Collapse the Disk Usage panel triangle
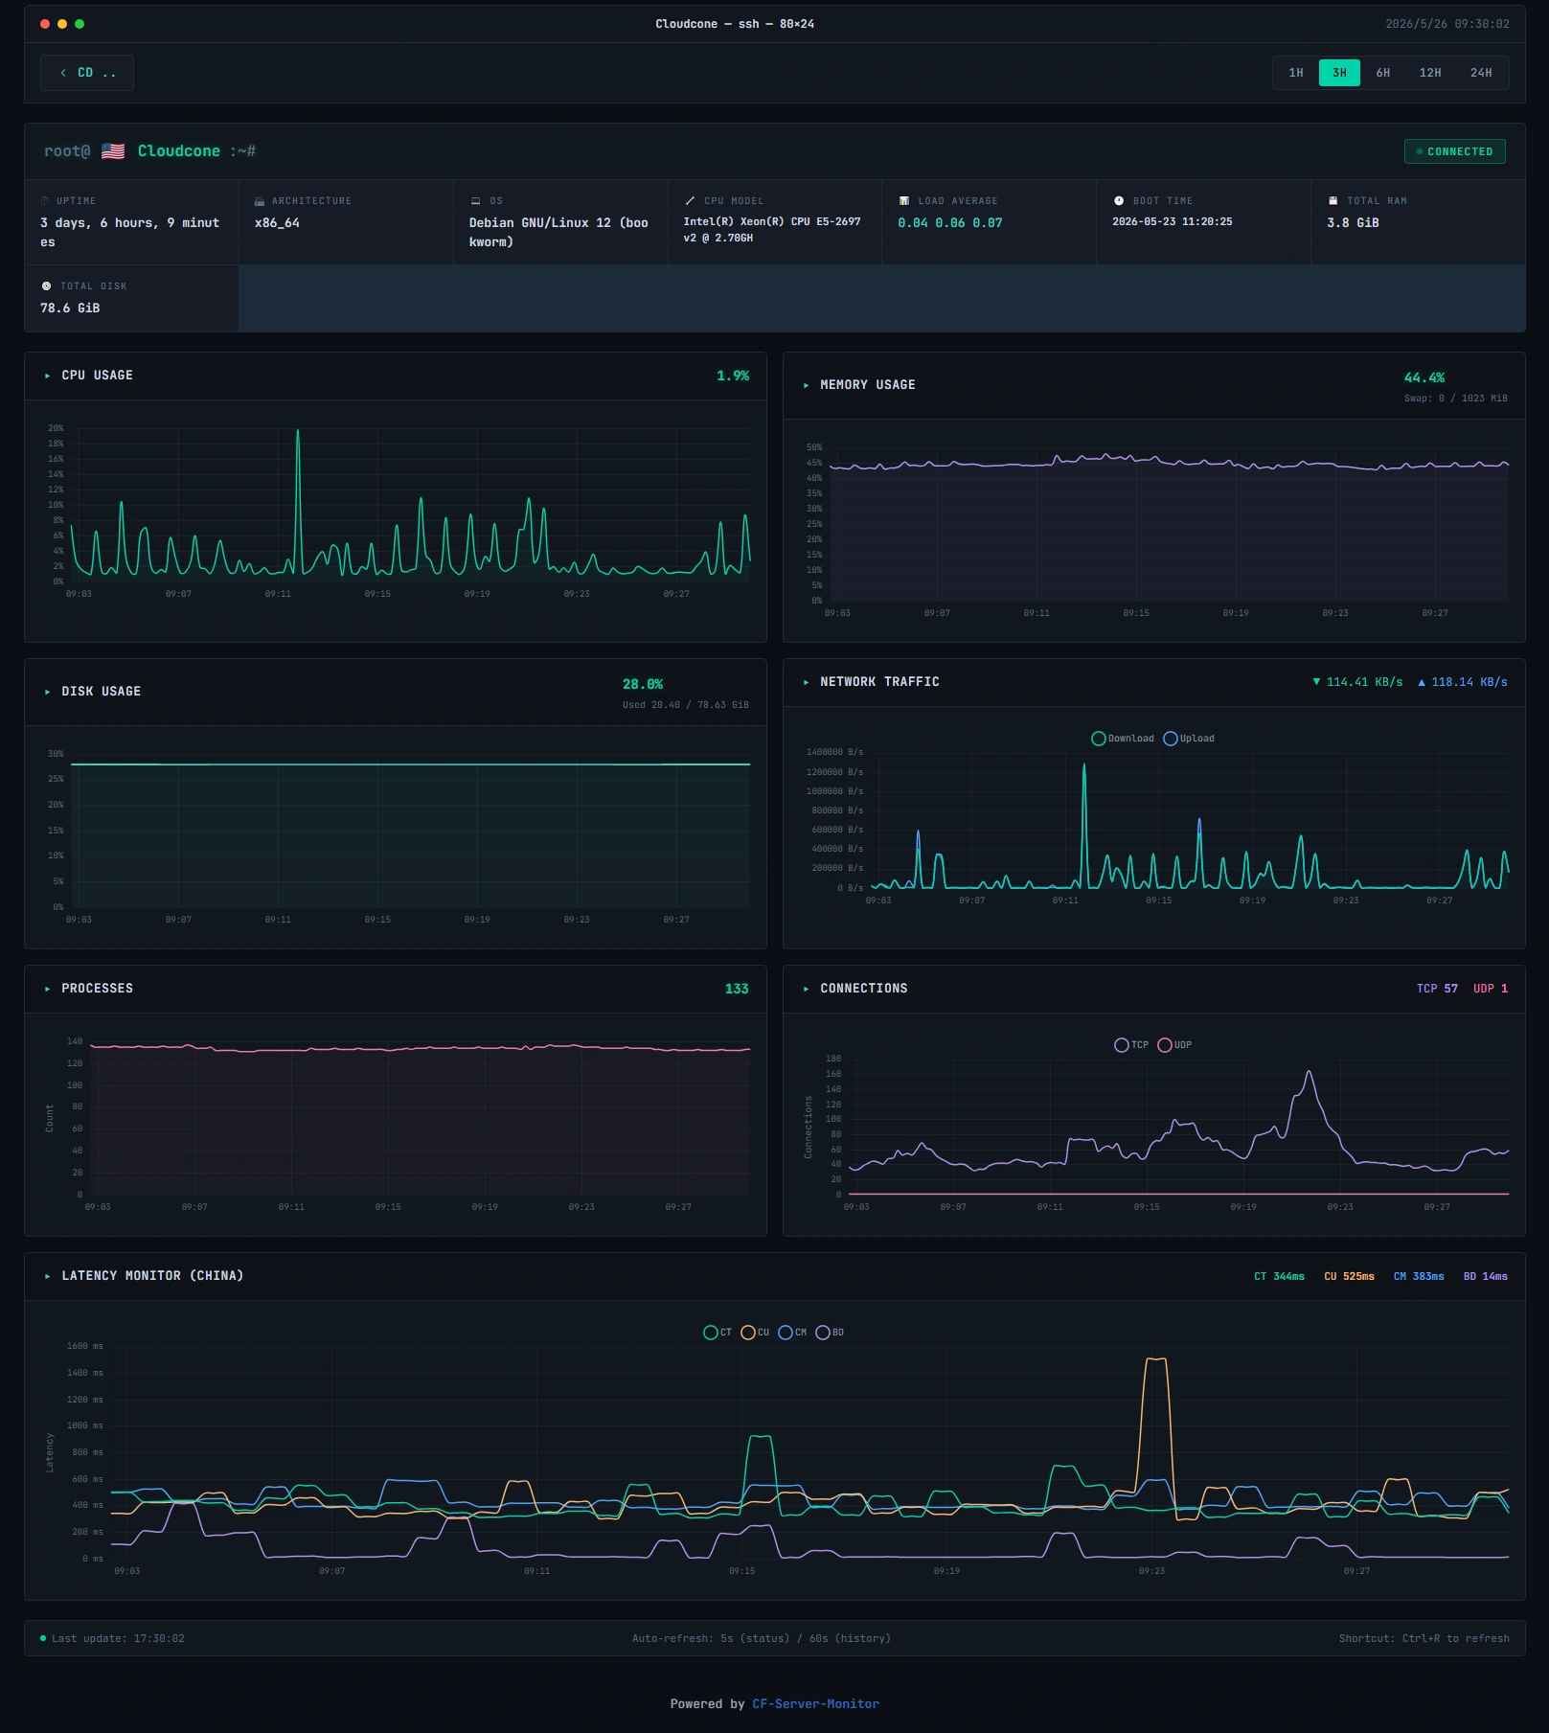The width and height of the screenshot is (1549, 1733). pyautogui.click(x=47, y=692)
